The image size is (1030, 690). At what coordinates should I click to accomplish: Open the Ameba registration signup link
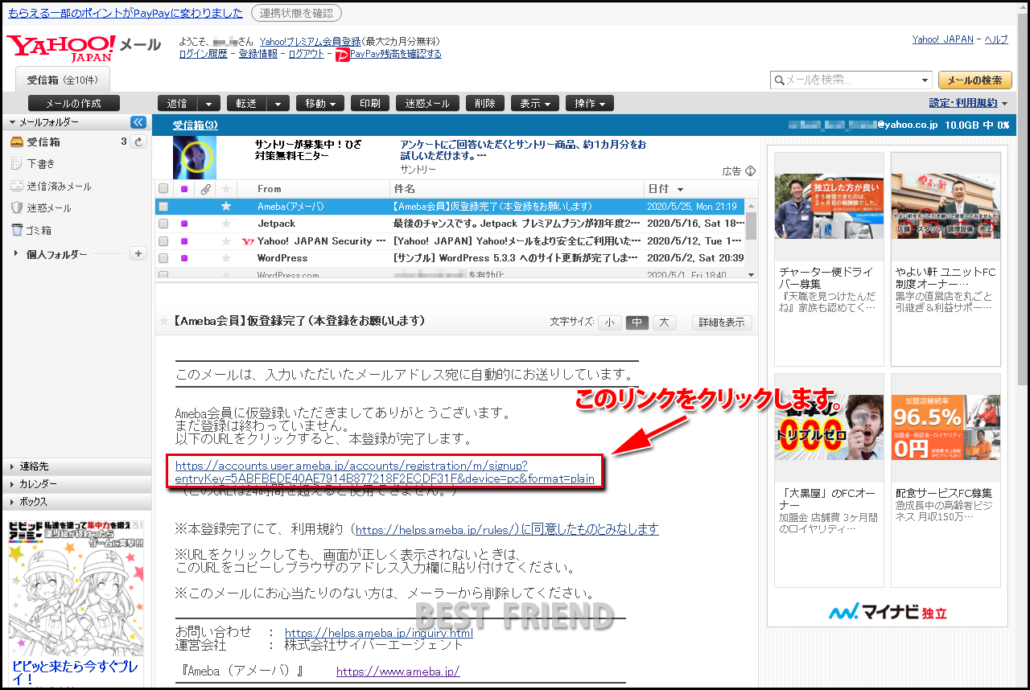(385, 472)
